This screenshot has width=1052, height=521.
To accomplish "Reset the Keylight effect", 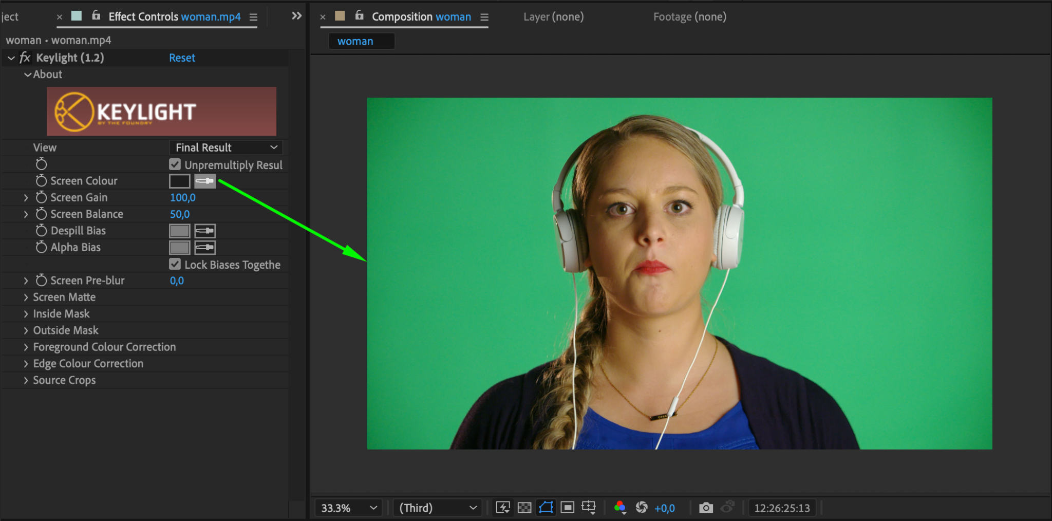I will pyautogui.click(x=182, y=58).
